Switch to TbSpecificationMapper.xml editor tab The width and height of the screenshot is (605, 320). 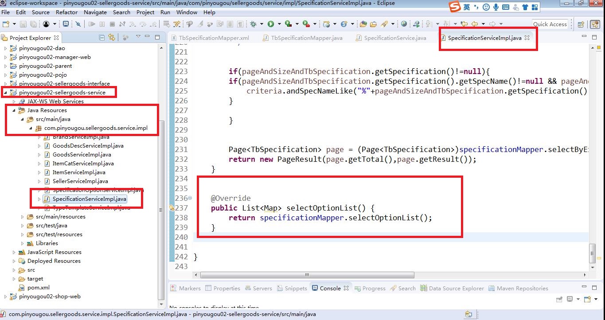[209, 38]
